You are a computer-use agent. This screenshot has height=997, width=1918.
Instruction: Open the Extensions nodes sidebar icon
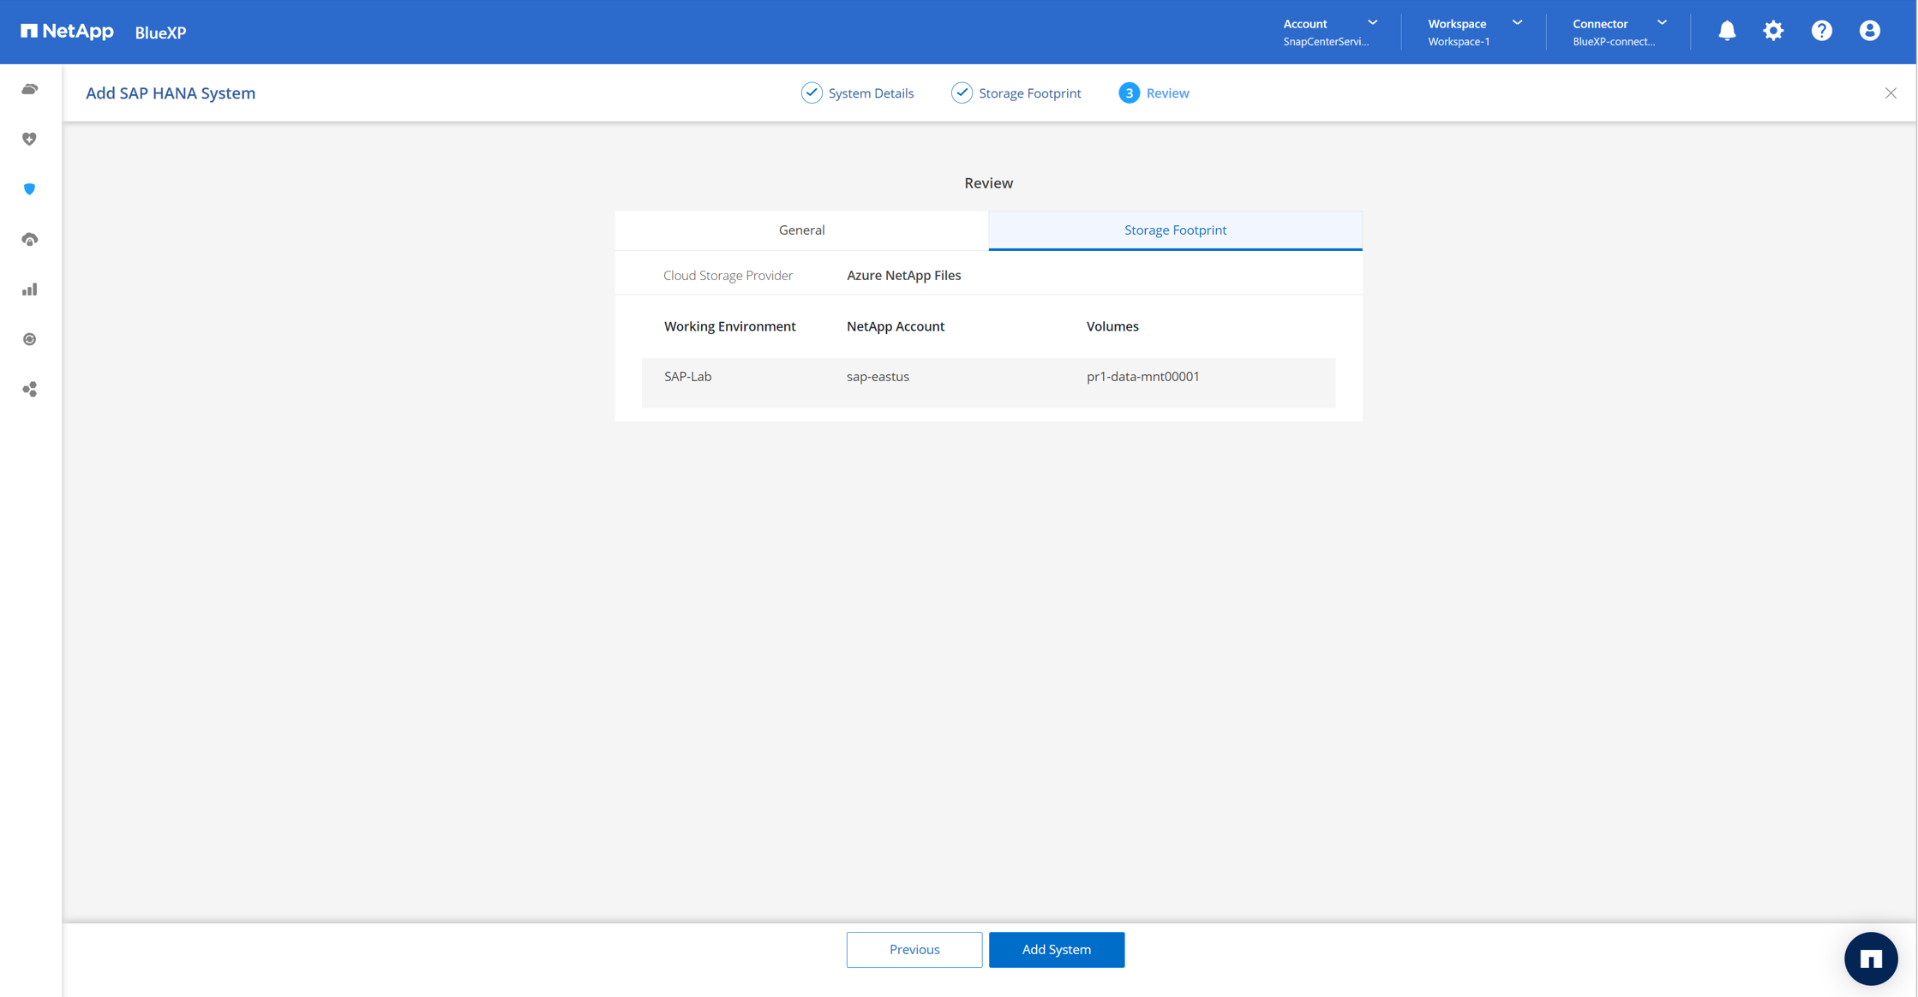30,390
